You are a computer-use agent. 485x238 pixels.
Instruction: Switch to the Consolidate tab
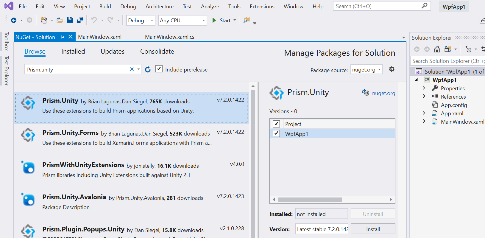pyautogui.click(x=157, y=51)
